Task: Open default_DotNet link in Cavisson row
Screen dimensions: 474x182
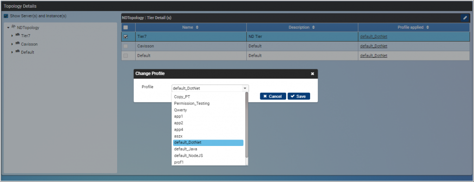Action: pyautogui.click(x=374, y=46)
